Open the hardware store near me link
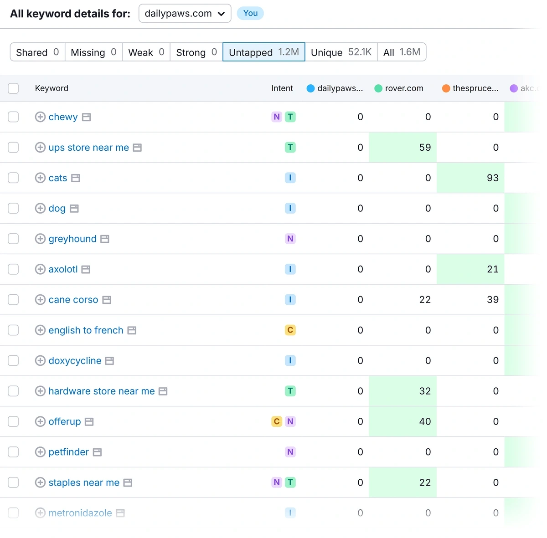Image resolution: width=547 pixels, height=538 pixels. (102, 391)
